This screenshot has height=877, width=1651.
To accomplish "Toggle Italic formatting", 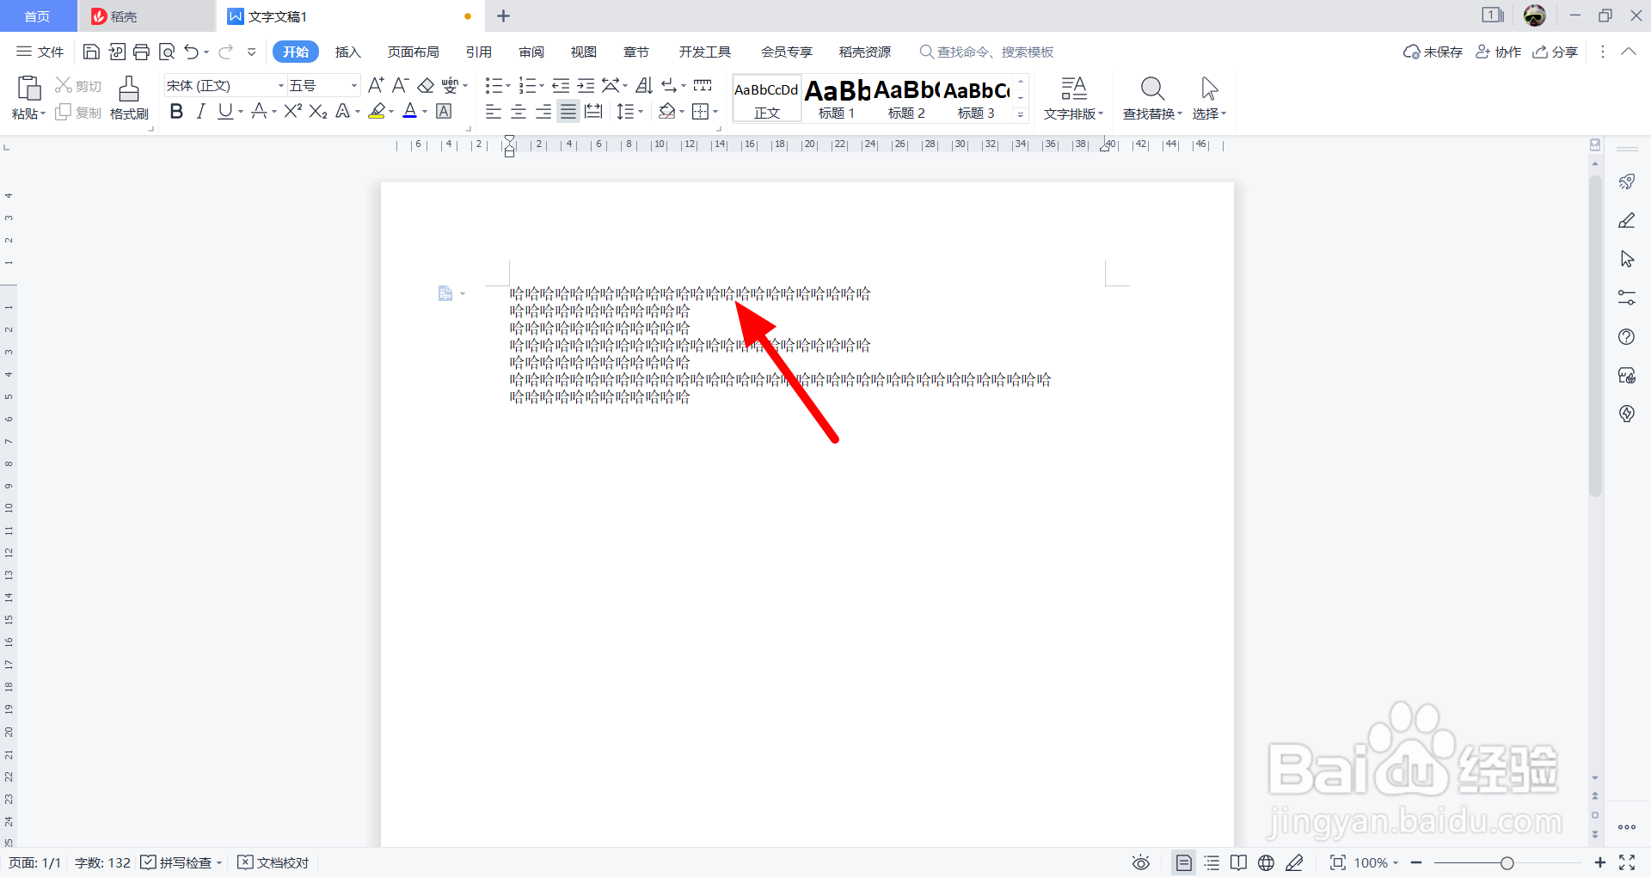I will point(200,111).
